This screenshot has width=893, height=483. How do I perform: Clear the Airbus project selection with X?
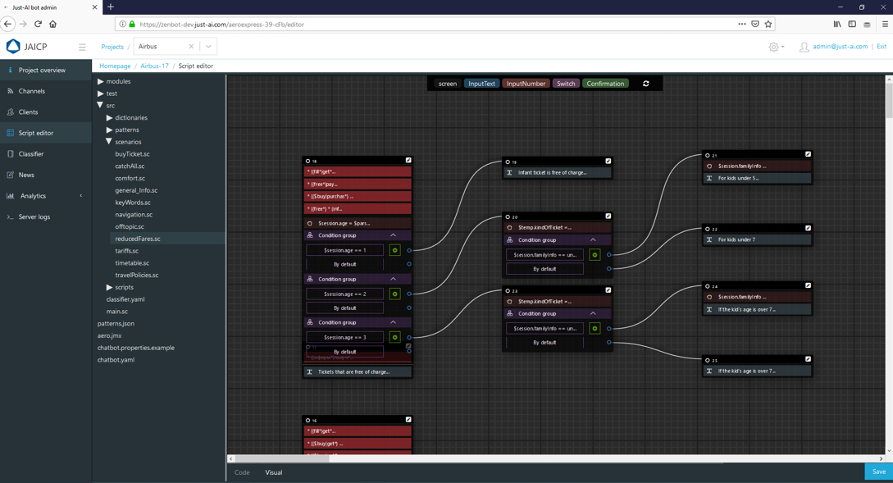click(191, 47)
